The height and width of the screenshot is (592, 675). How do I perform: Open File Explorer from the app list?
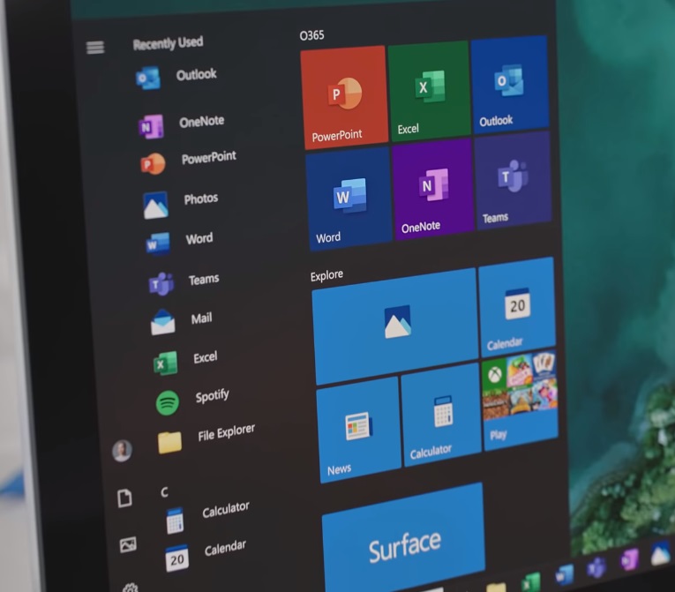(x=206, y=438)
